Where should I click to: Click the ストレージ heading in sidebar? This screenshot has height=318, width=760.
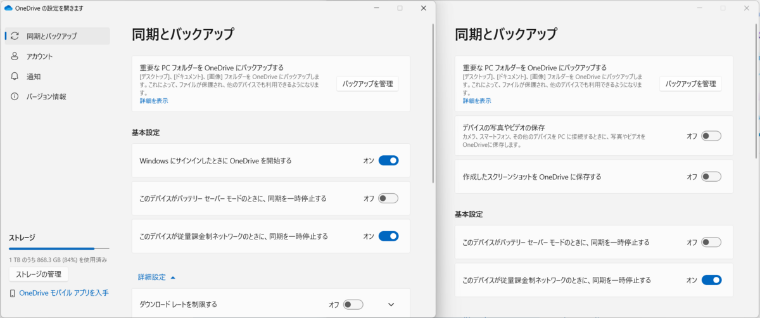[22, 238]
